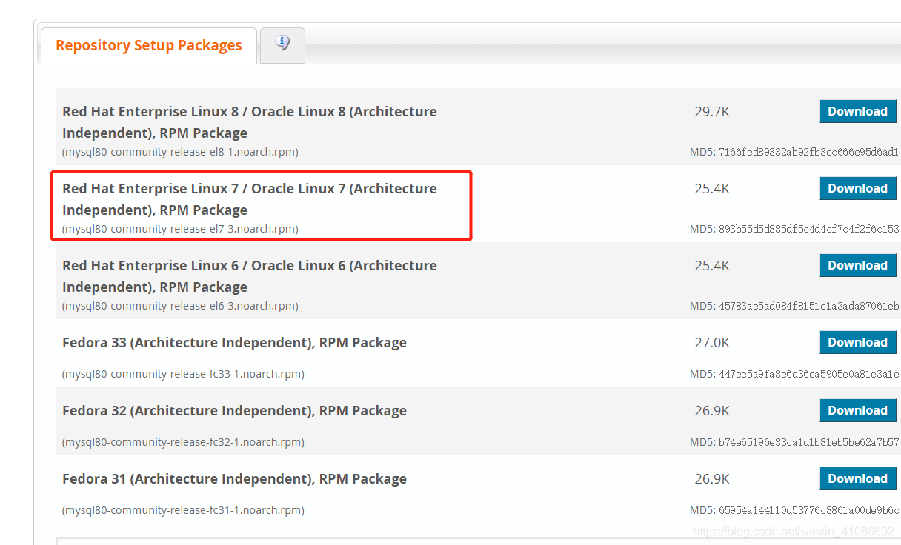Image resolution: width=901 pixels, height=545 pixels.
Task: Click filename mysql80-community-release-el8-1.noarch.rpm
Action: pyautogui.click(x=180, y=152)
